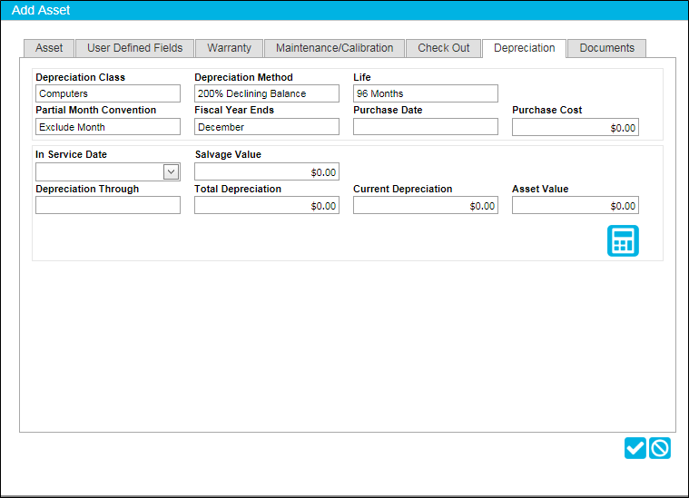Click the Salvage Value label
The image size is (689, 498).
click(x=228, y=154)
